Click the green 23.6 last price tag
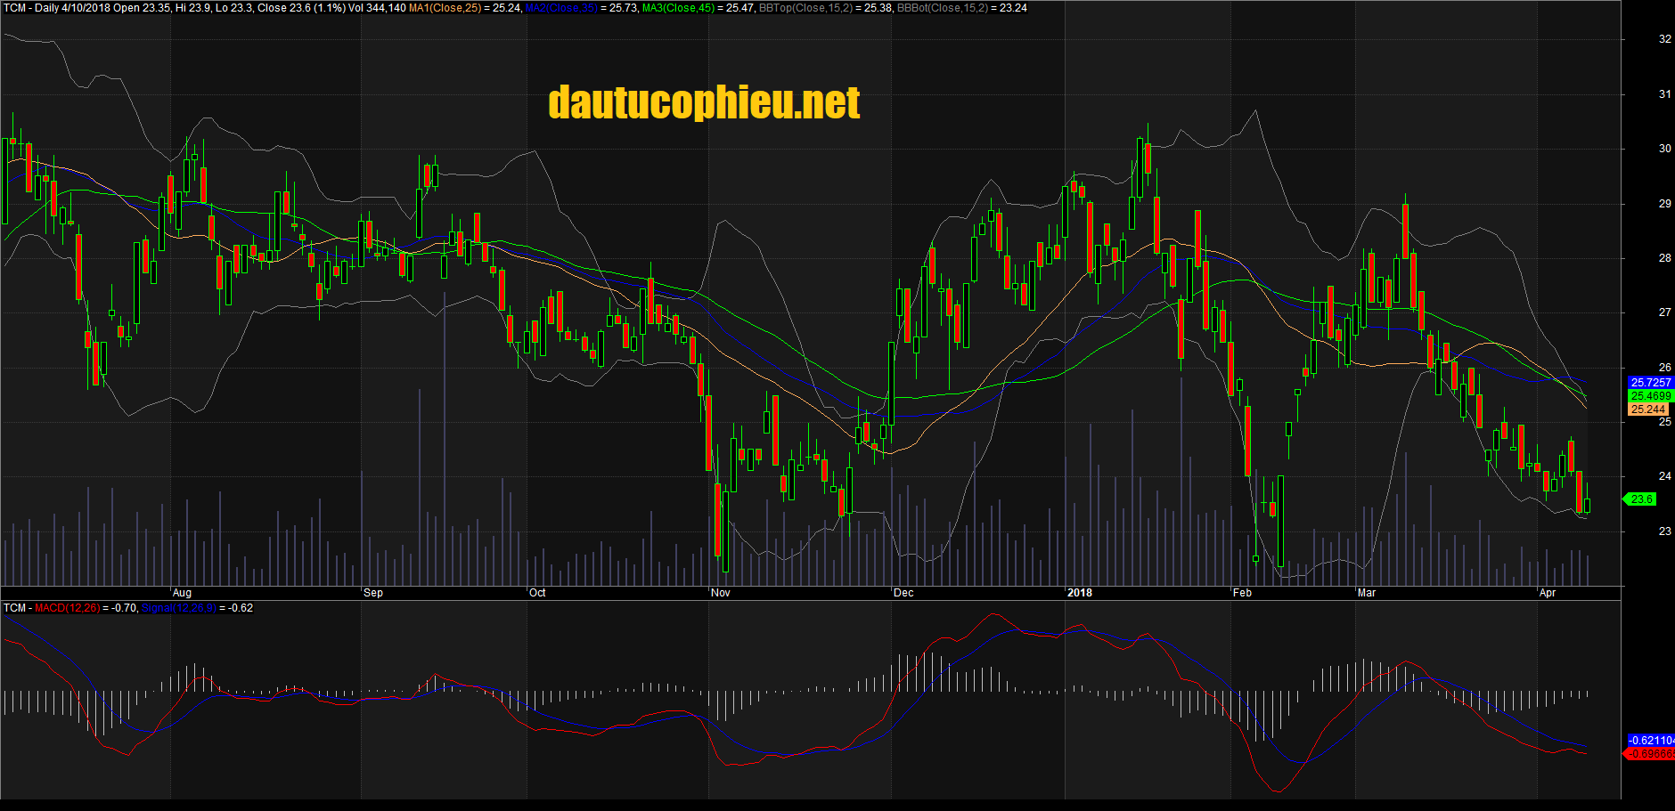 pos(1640,499)
